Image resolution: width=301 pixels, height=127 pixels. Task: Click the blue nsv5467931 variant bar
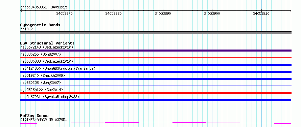(156, 100)
